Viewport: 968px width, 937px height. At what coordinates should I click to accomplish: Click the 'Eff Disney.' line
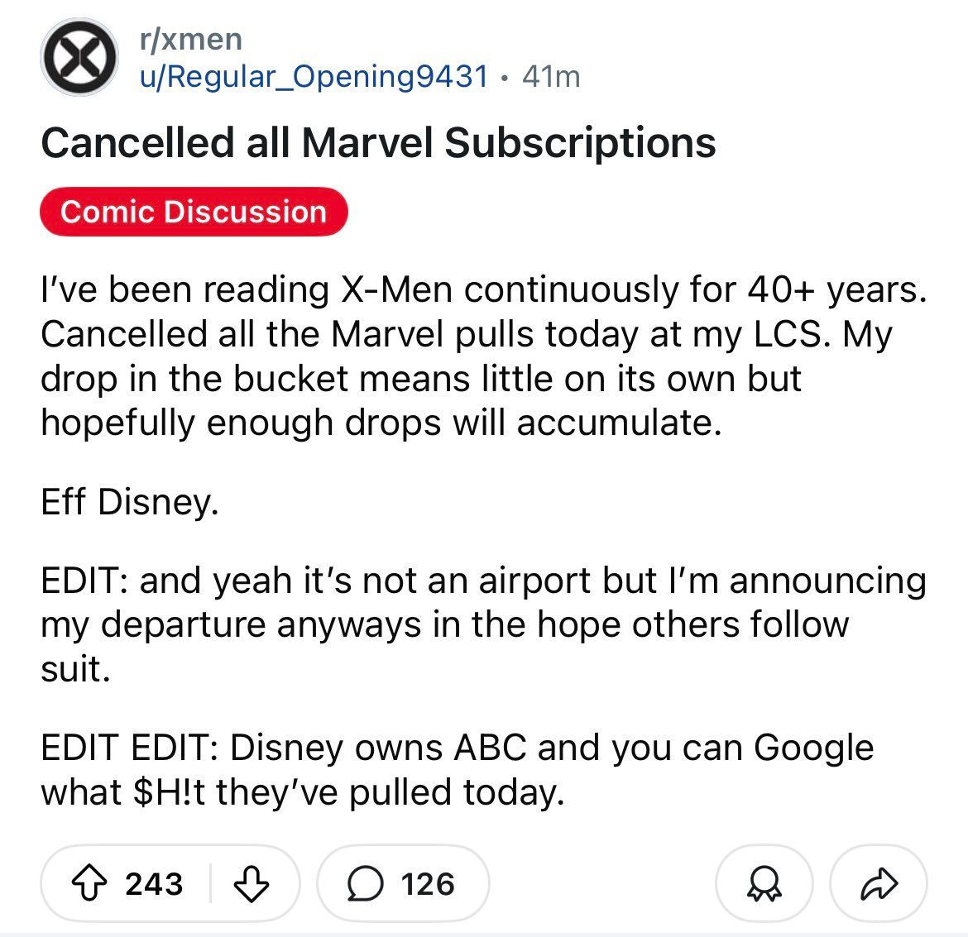click(x=130, y=501)
